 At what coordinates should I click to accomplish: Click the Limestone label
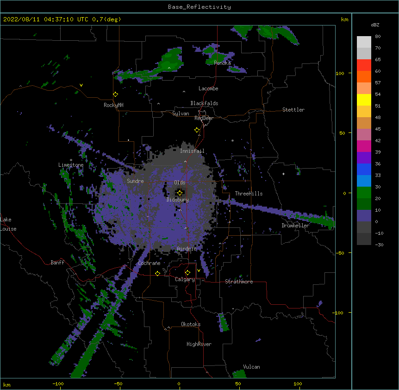coord(71,165)
